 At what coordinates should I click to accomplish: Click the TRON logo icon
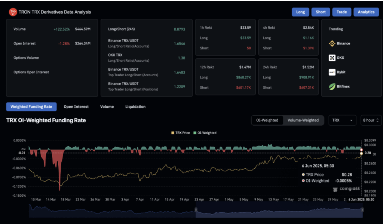pos(13,12)
